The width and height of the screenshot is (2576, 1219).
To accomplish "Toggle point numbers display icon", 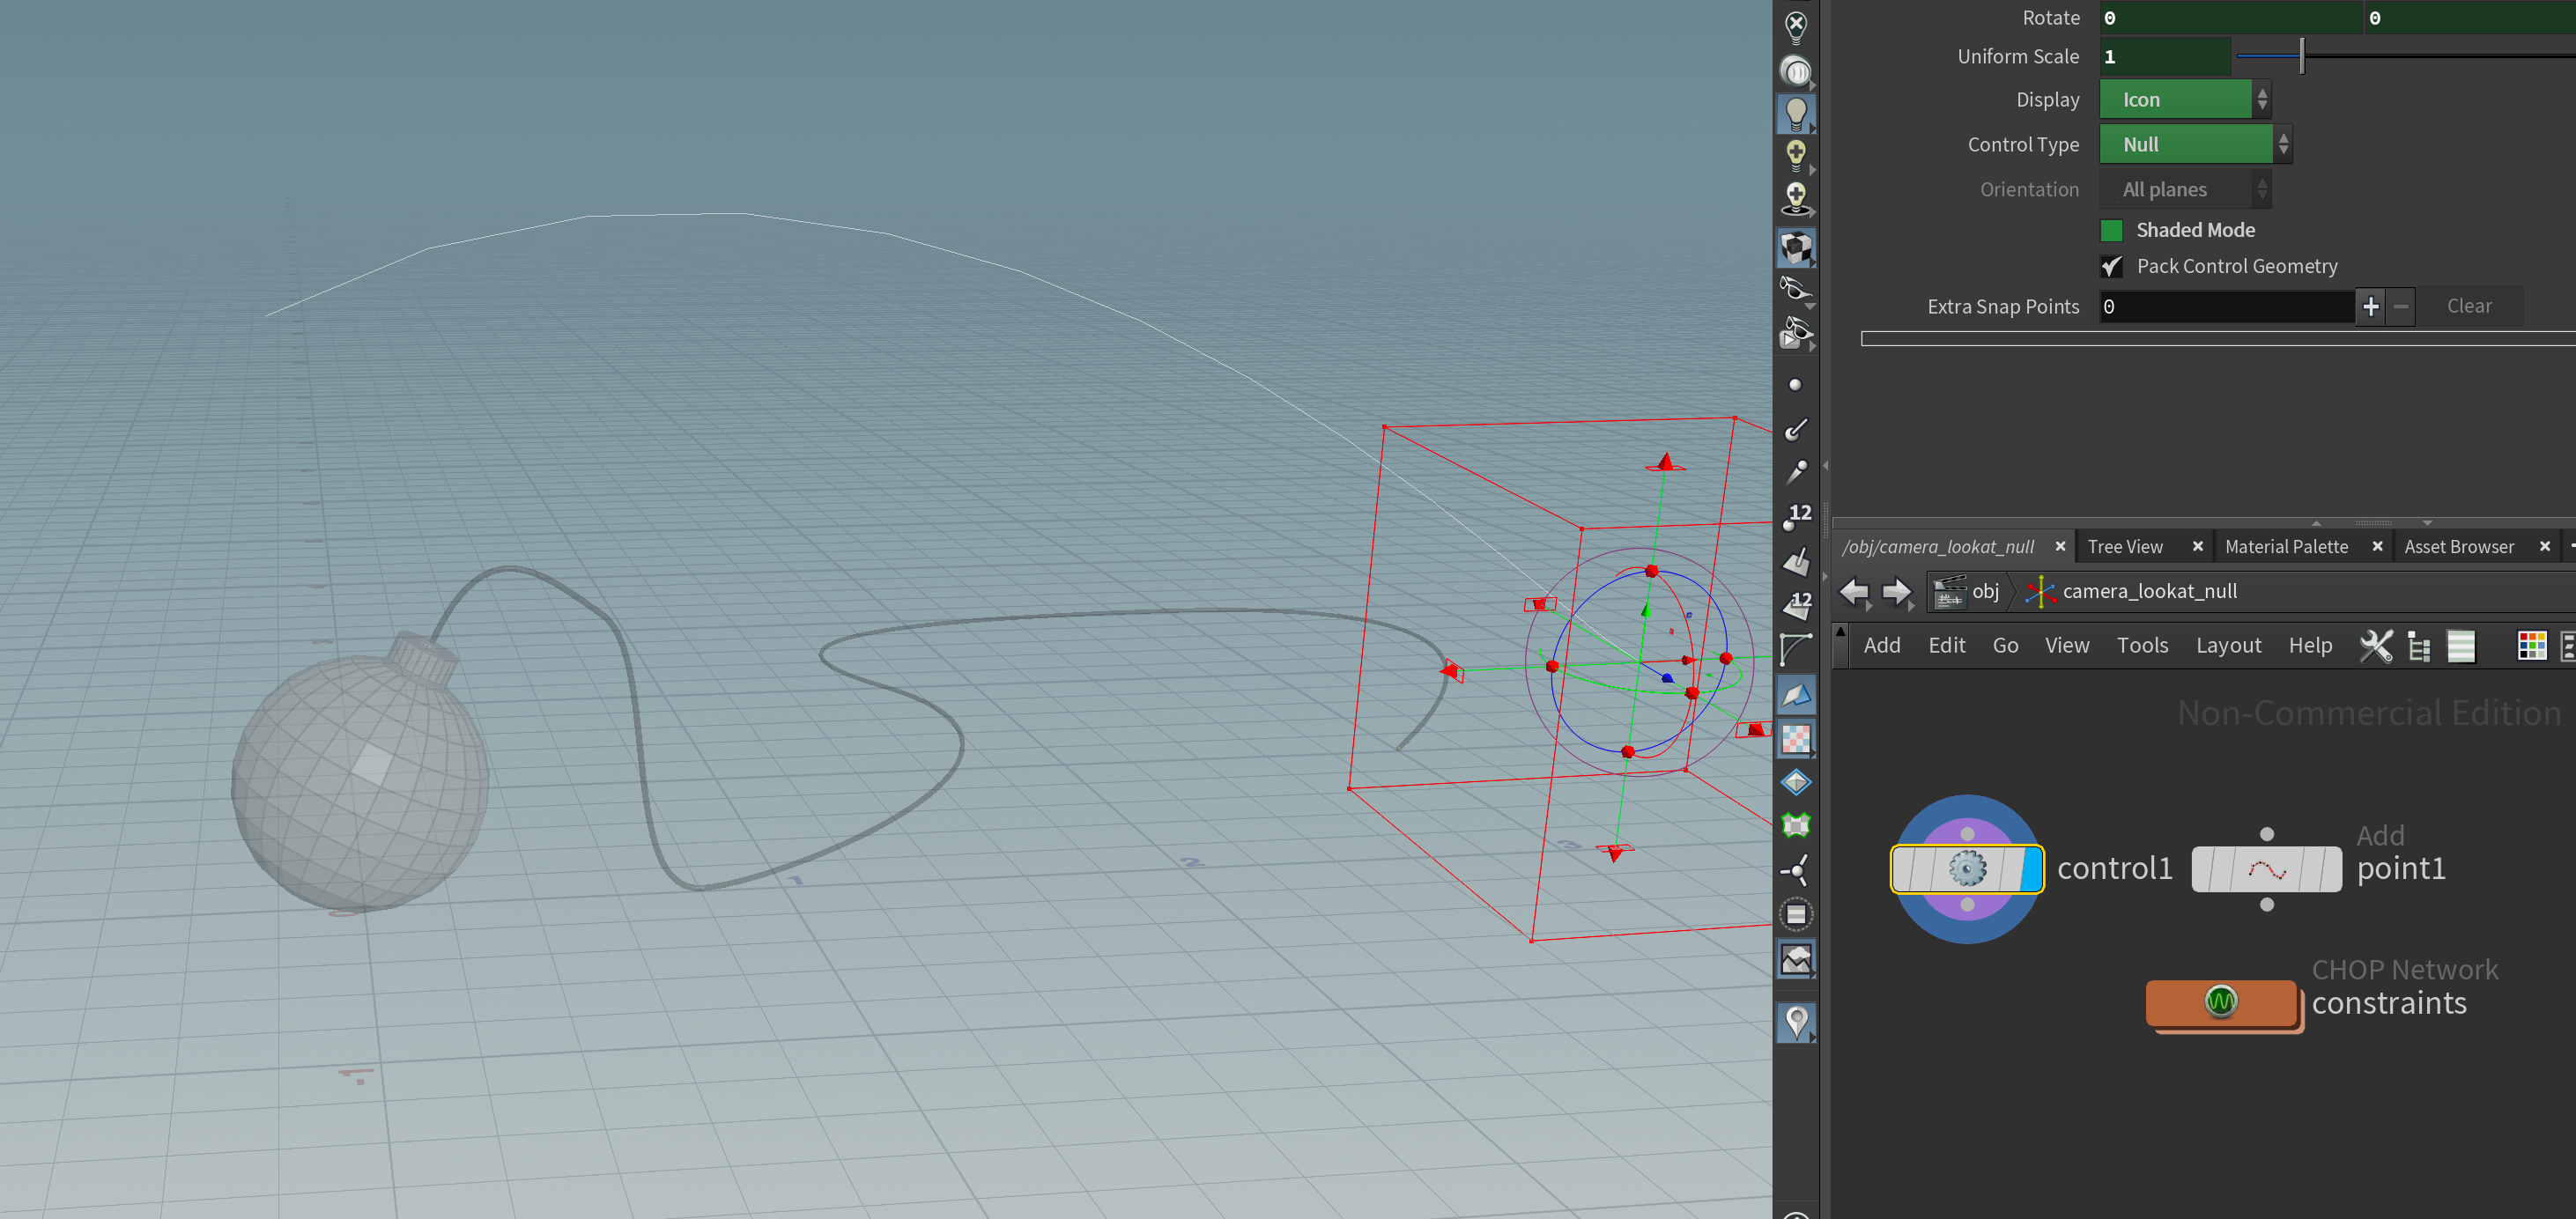I will (1796, 516).
